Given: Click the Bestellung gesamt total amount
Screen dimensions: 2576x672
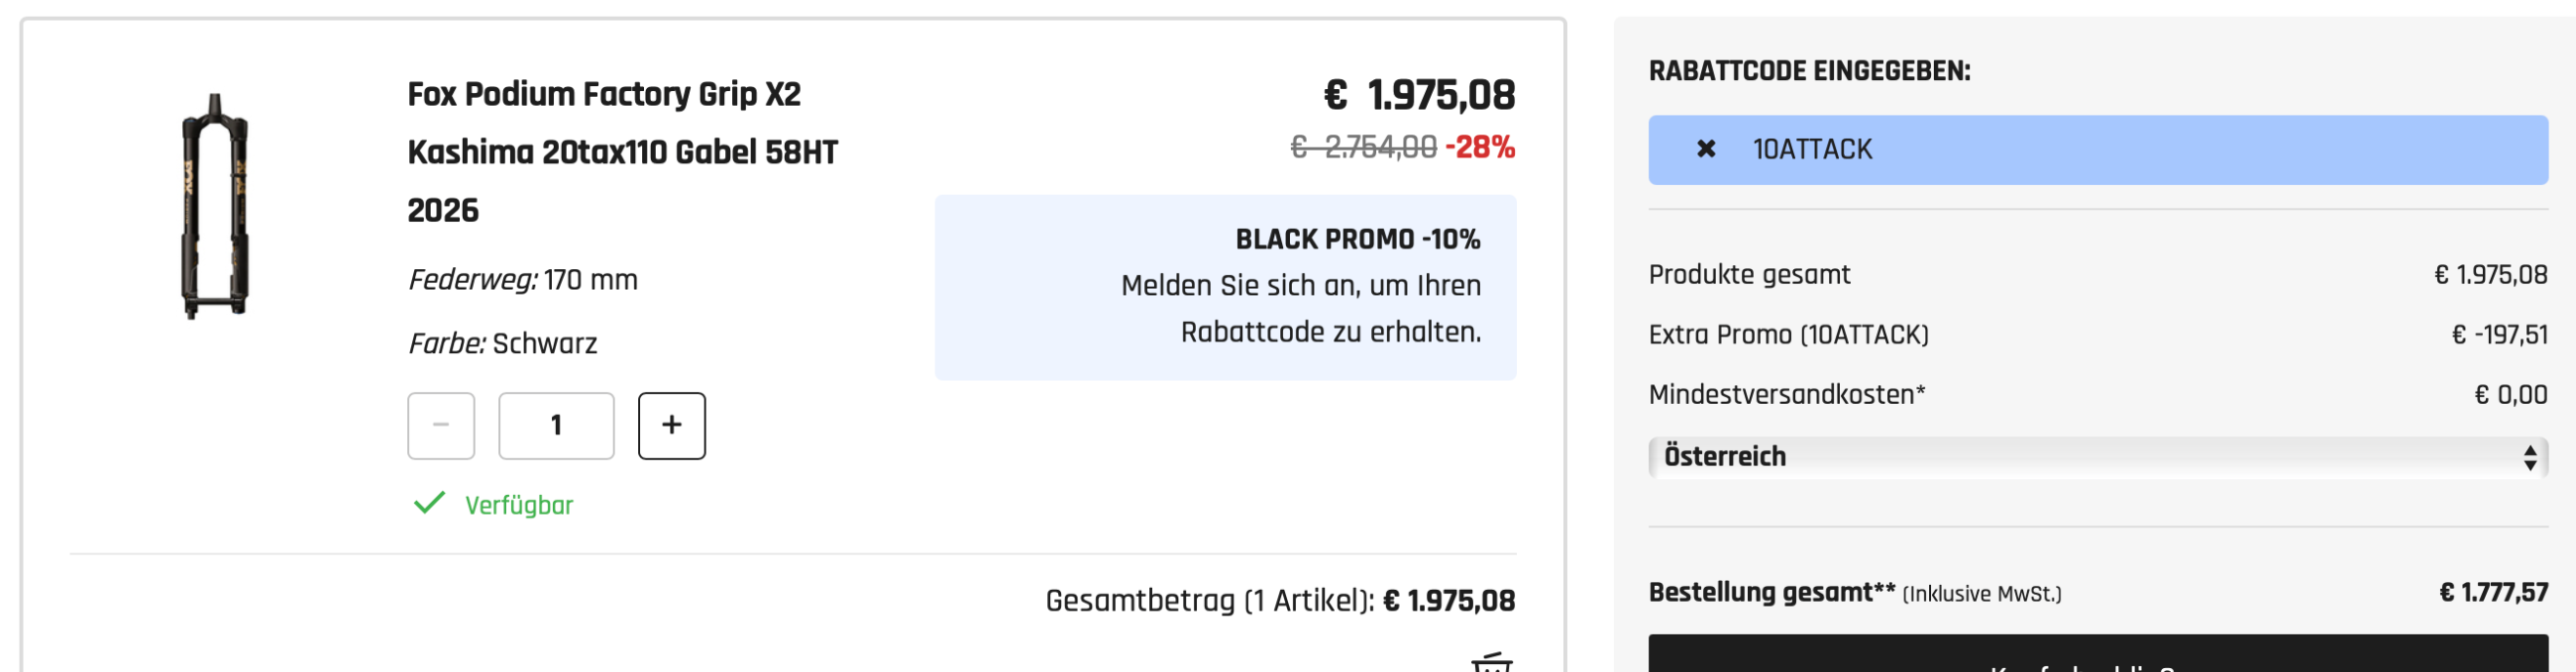Looking at the screenshot, I should click(x=2493, y=593).
